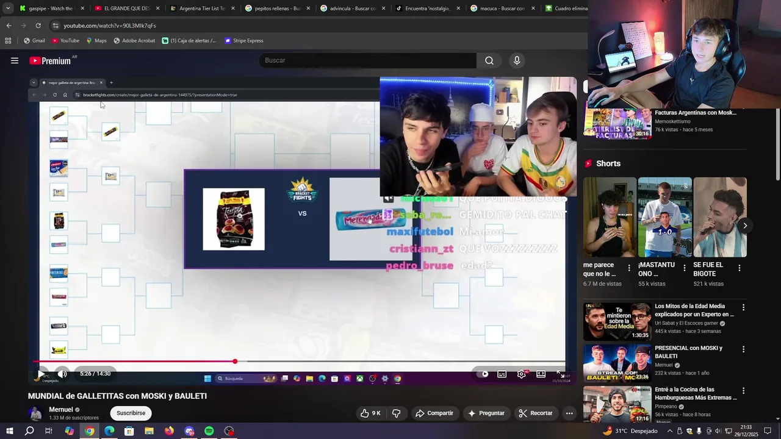
Task: Open options for PRESENCIAL con MOSKI y BAULETI
Action: pyautogui.click(x=743, y=349)
